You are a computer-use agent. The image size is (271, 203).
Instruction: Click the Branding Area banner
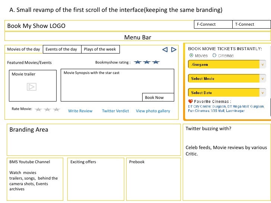pyautogui.click(x=94, y=140)
